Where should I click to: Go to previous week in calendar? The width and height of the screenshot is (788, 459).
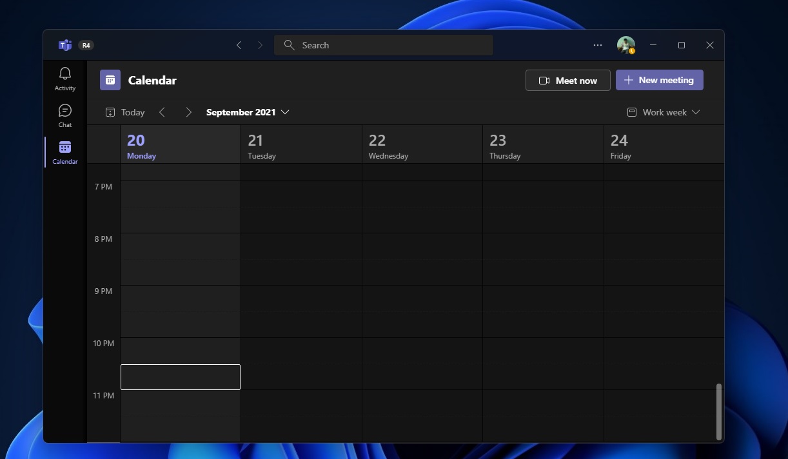pos(163,112)
